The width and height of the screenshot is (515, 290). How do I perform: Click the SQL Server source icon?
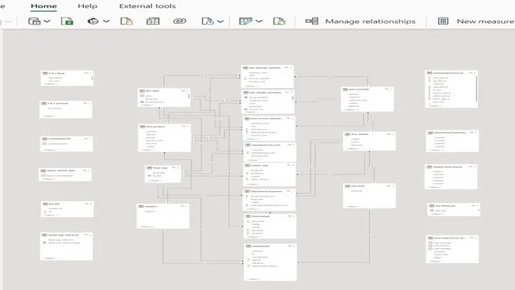coord(127,21)
